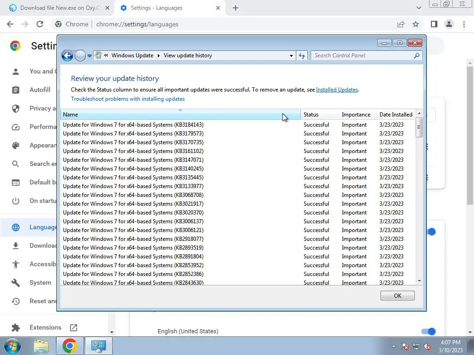Select the KB2891804 update row

point(237,256)
